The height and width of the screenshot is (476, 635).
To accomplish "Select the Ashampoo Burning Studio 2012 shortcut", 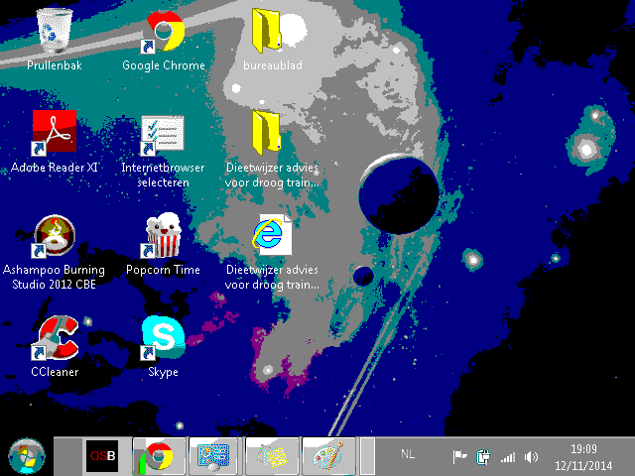I will click(x=55, y=236).
